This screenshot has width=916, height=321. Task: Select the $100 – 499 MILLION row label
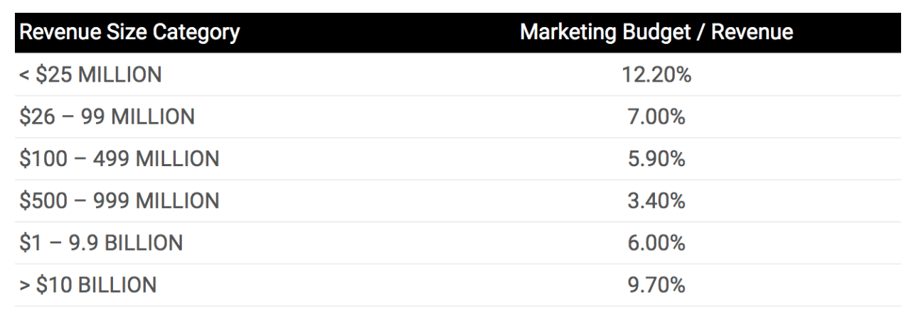(119, 159)
